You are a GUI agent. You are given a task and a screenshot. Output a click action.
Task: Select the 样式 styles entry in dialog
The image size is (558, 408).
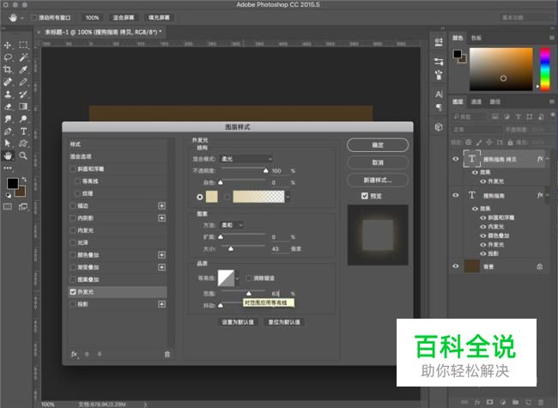pyautogui.click(x=118, y=144)
